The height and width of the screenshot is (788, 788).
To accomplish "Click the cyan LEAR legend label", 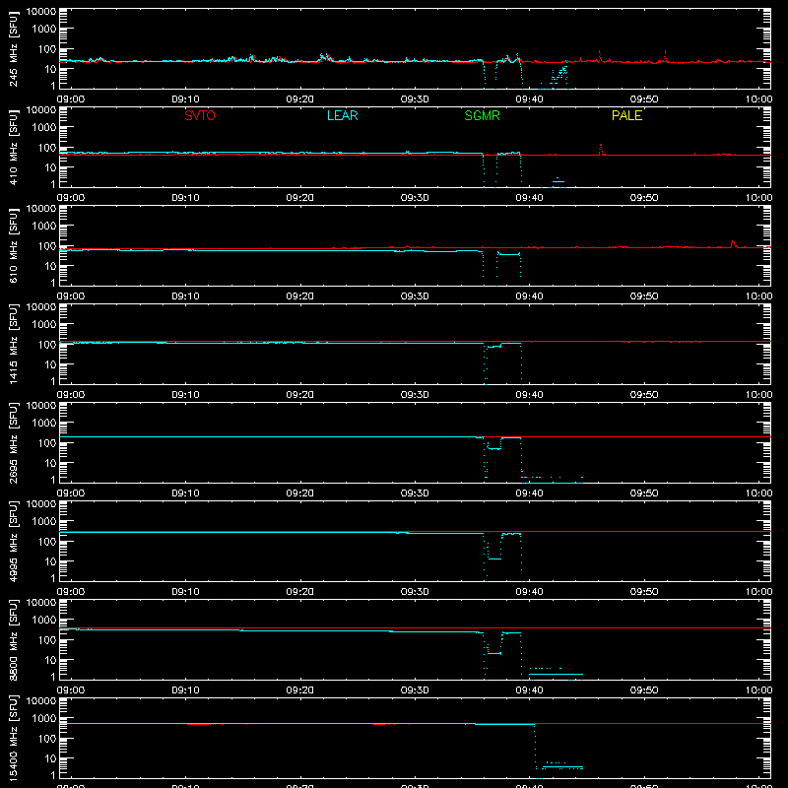I will (x=342, y=115).
